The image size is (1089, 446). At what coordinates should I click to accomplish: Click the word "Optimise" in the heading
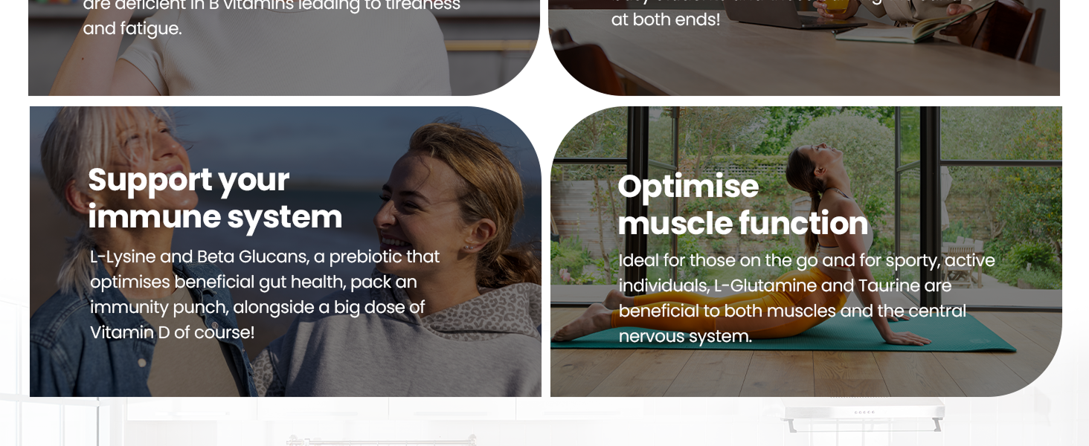coord(688,187)
